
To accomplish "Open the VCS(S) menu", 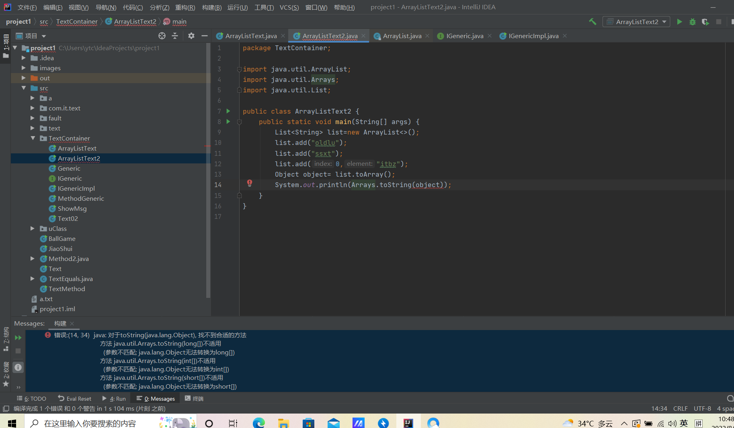I will (289, 7).
